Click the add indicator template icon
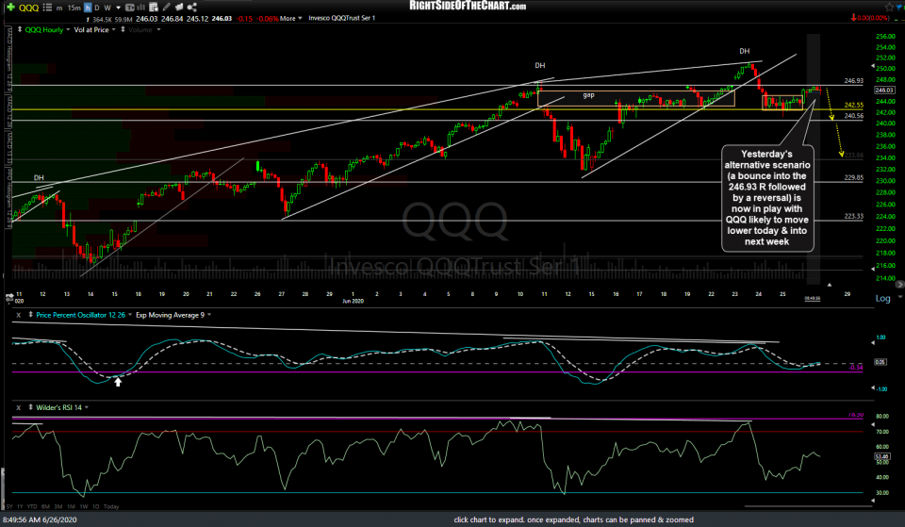The image size is (905, 527). pyautogui.click(x=154, y=7)
